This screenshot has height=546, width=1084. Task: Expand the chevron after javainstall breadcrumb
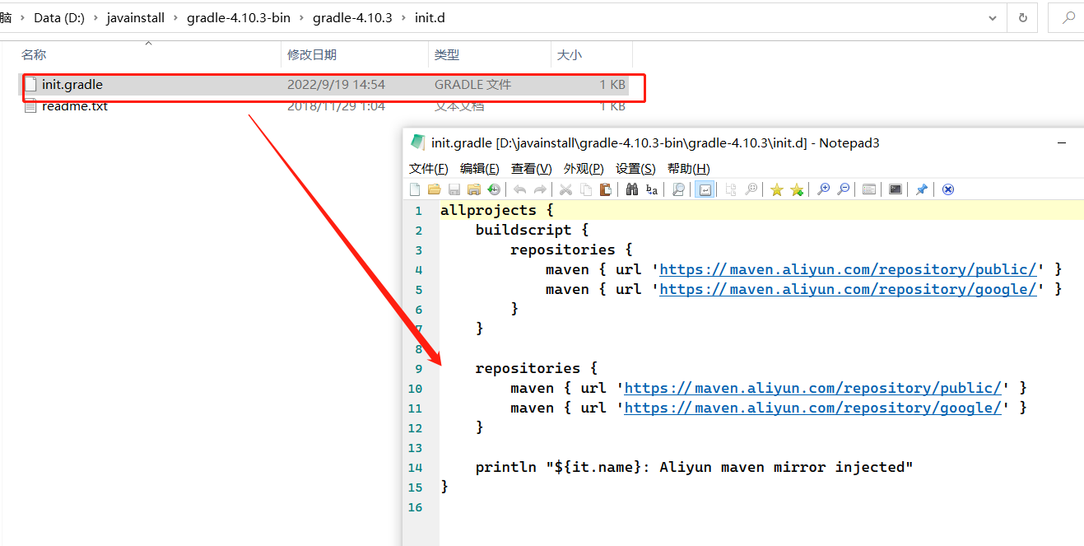click(x=176, y=17)
